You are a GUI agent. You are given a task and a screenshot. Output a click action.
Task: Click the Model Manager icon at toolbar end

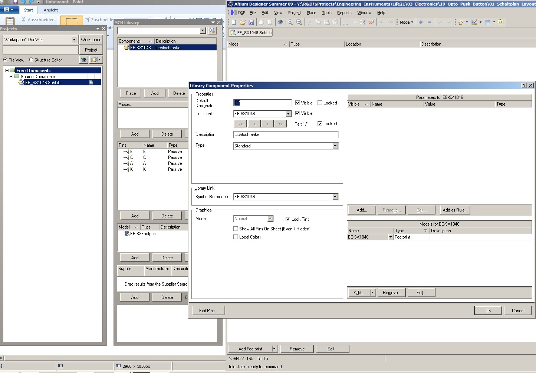(x=501, y=22)
